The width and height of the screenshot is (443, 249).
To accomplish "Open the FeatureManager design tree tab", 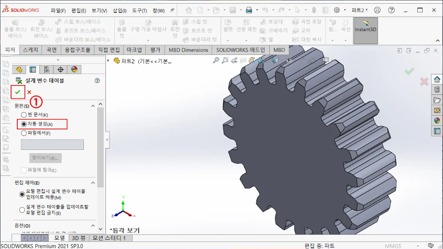I will point(19,70).
